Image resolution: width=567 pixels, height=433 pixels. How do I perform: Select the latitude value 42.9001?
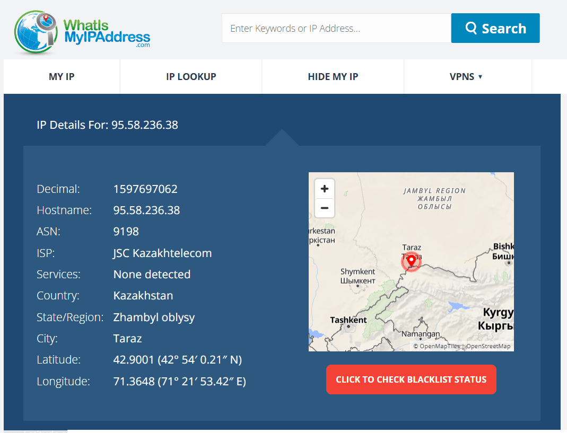click(x=178, y=360)
